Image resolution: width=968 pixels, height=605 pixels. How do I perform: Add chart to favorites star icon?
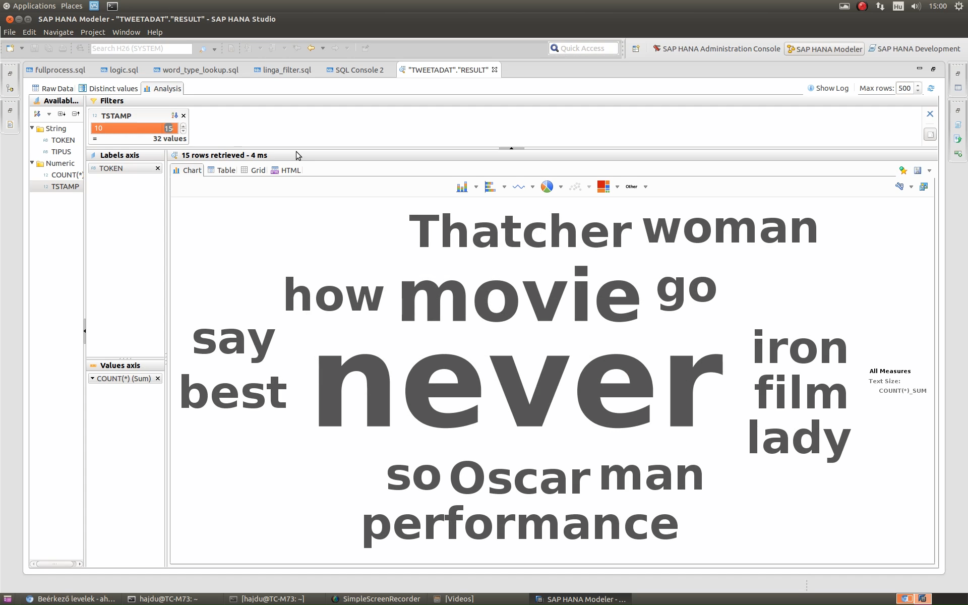point(903,170)
